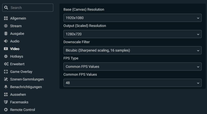This screenshot has width=207, height=114.
Task: Go to the Stream settings section
Action: [x=16, y=26]
